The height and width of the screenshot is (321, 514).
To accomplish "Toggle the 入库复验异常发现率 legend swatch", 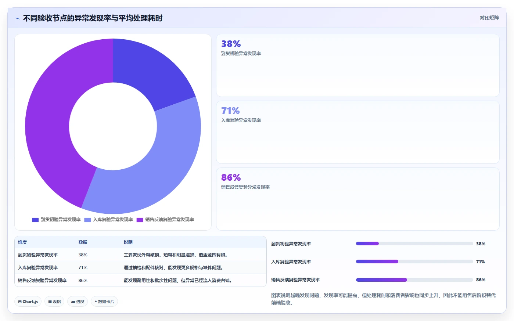I will 87,220.
